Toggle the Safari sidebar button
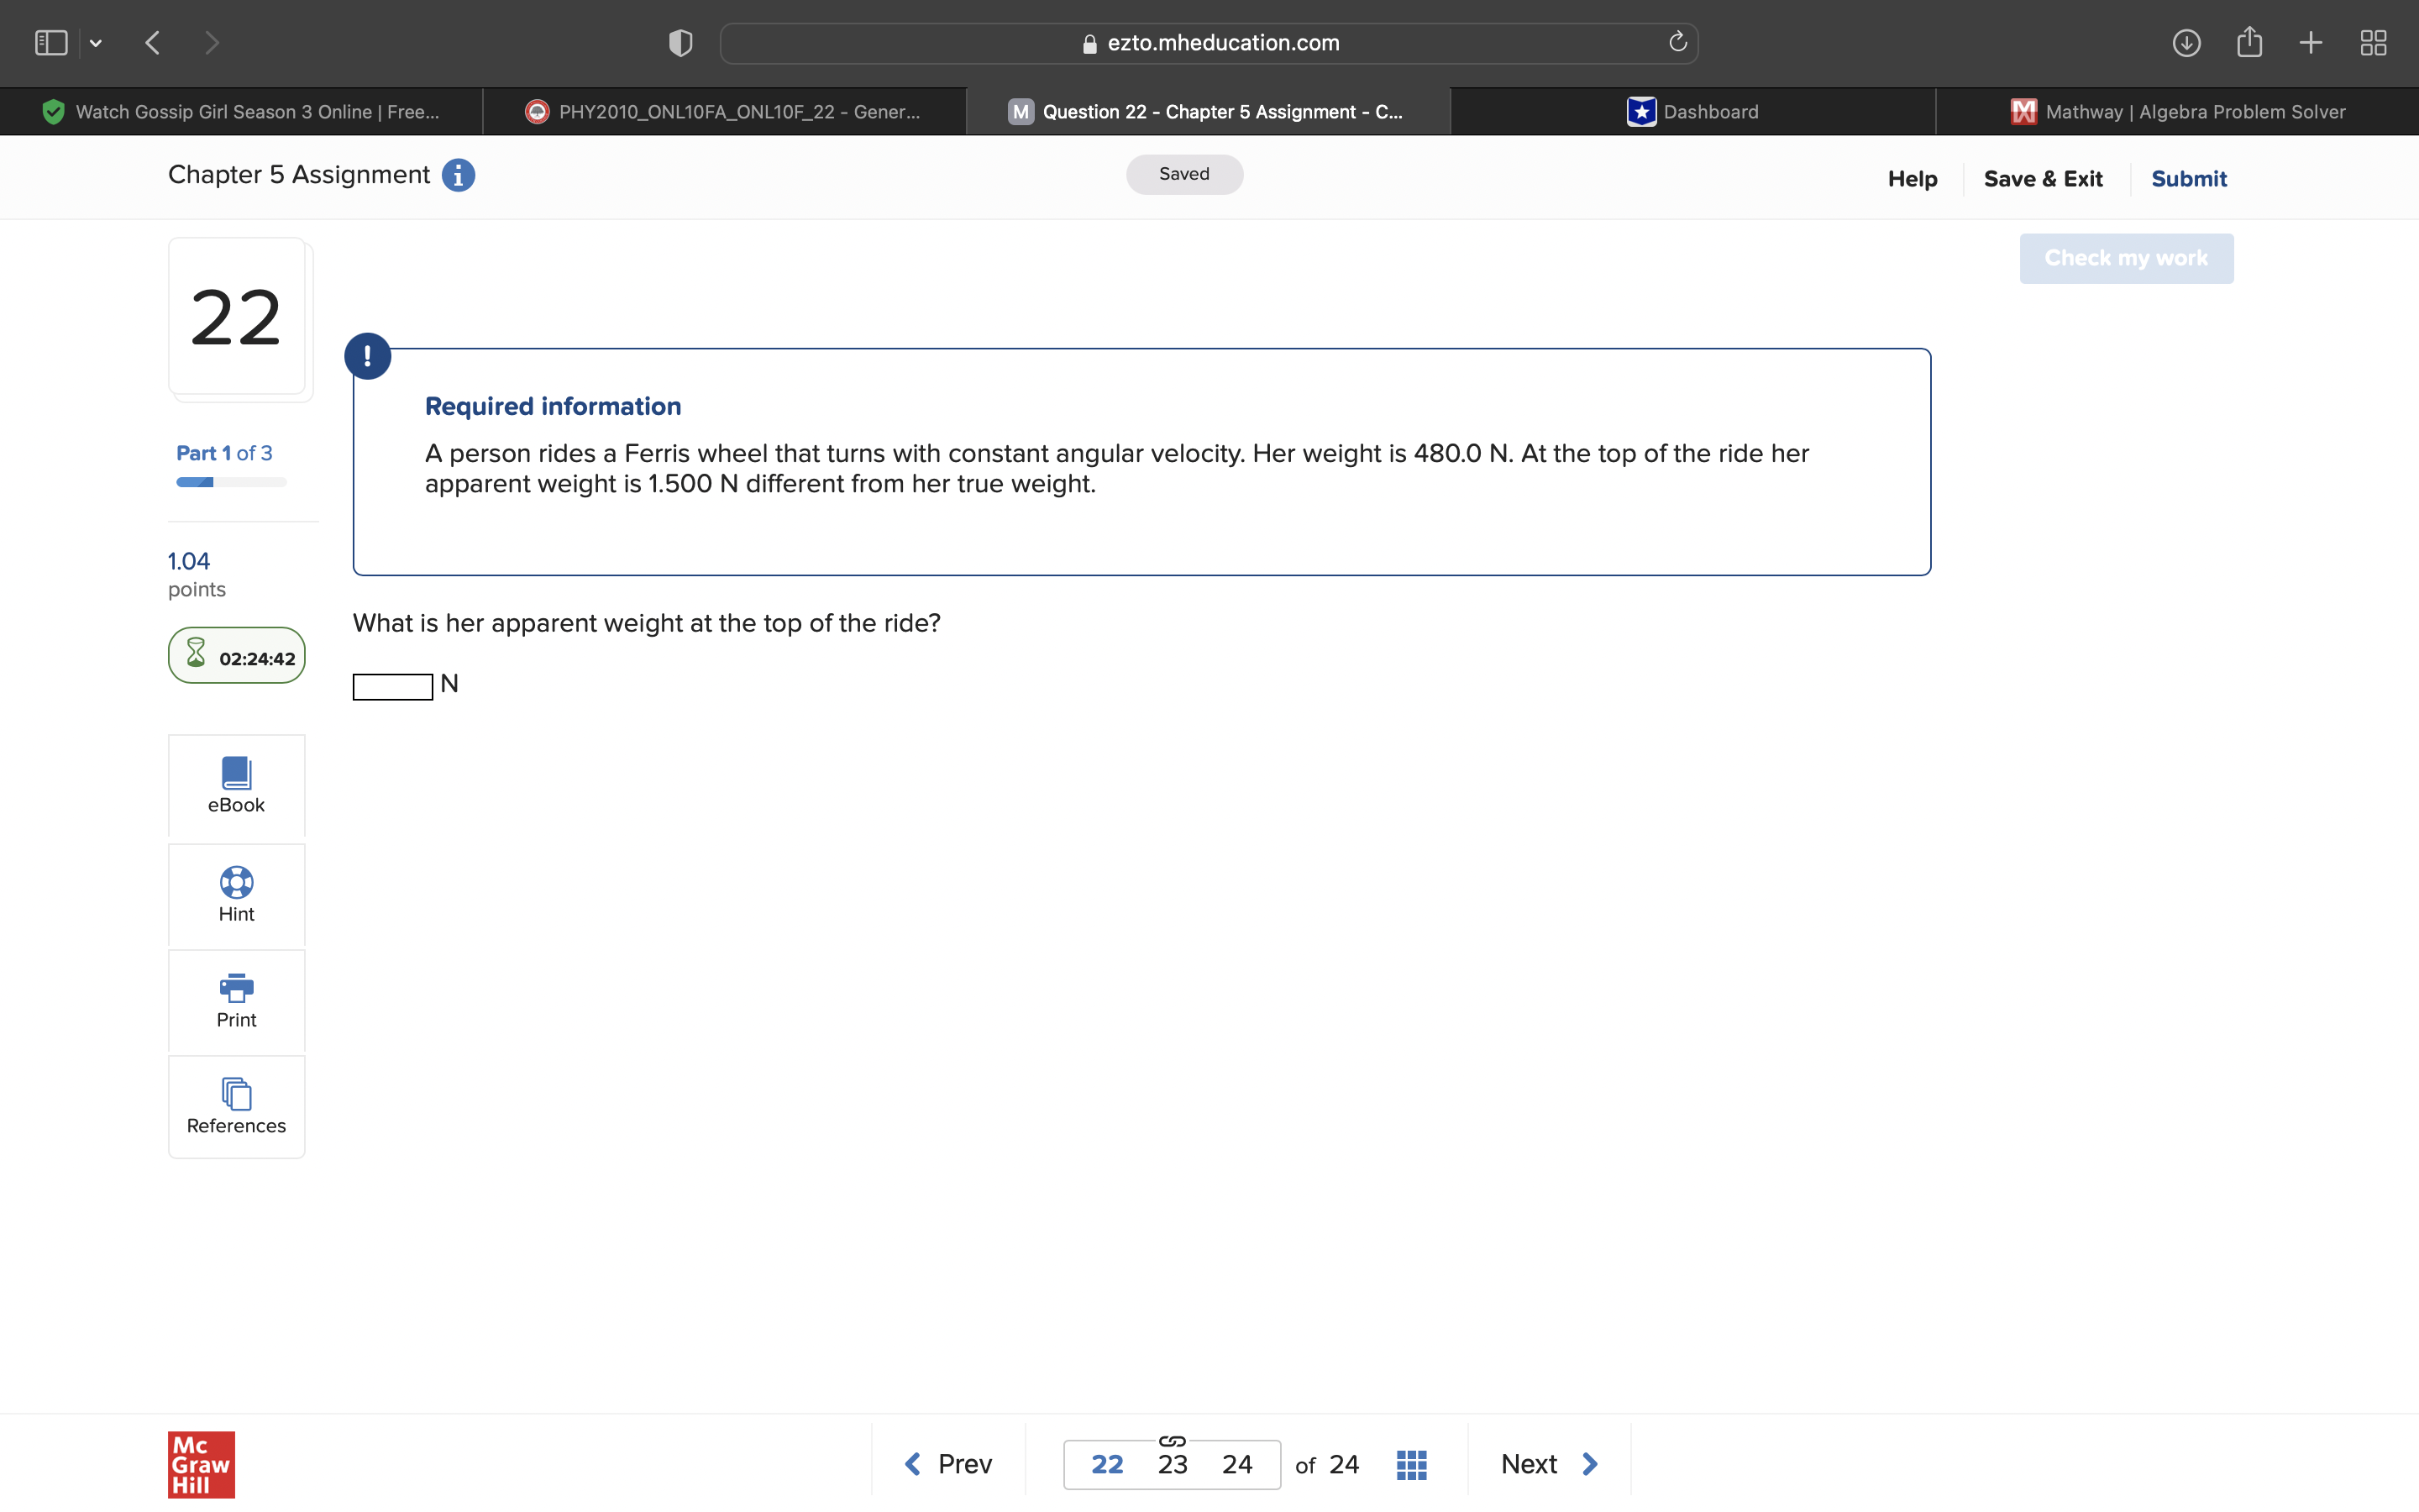Image resolution: width=2419 pixels, height=1512 pixels. pos(51,43)
